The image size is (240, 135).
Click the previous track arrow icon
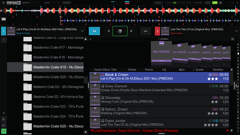pos(109,31)
